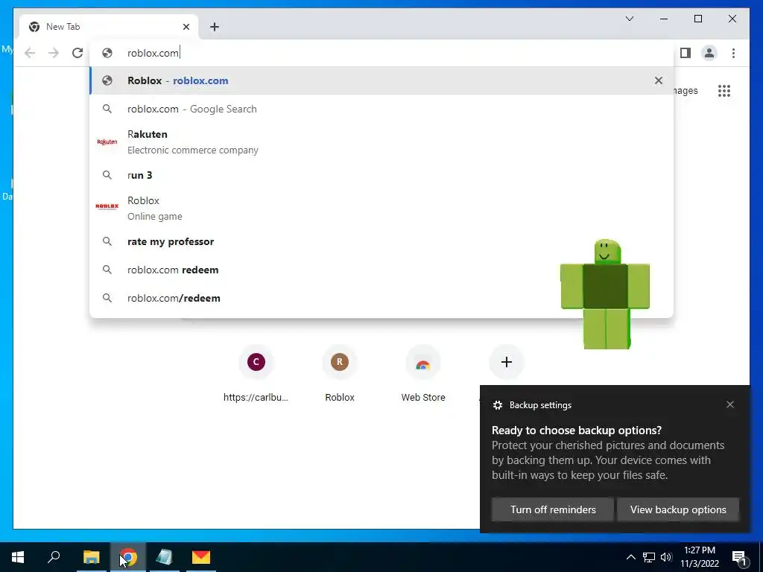Open the Roblox shortcut tile
This screenshot has height=572, width=763.
(x=340, y=375)
